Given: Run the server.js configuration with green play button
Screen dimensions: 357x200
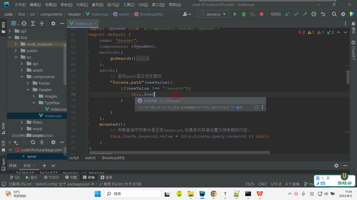Looking at the screenshot, I should click(x=235, y=14).
